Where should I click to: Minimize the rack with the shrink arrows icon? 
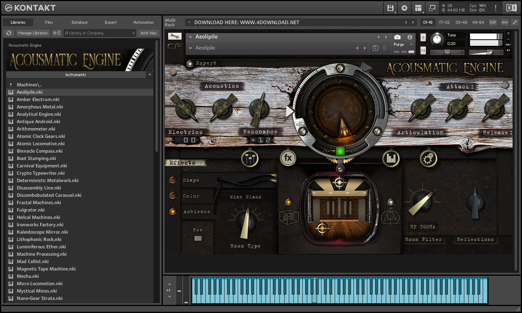pos(515,22)
